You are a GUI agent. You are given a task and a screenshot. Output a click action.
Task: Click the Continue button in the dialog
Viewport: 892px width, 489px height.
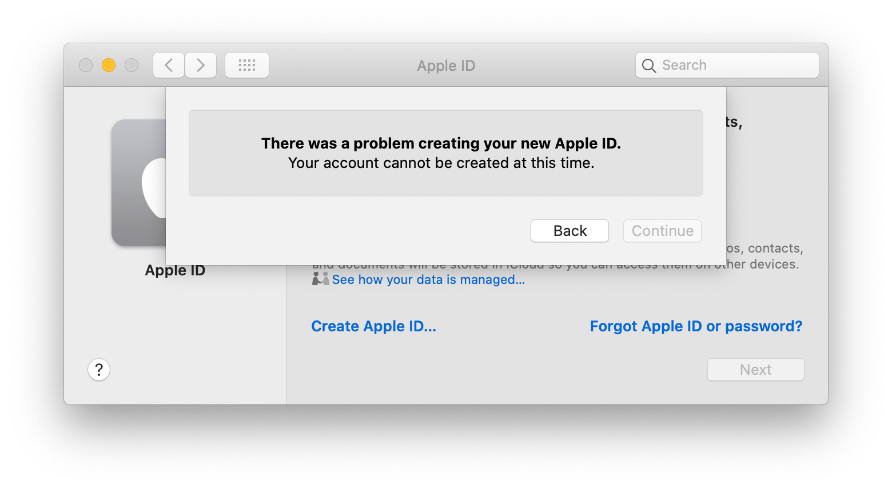(x=662, y=231)
